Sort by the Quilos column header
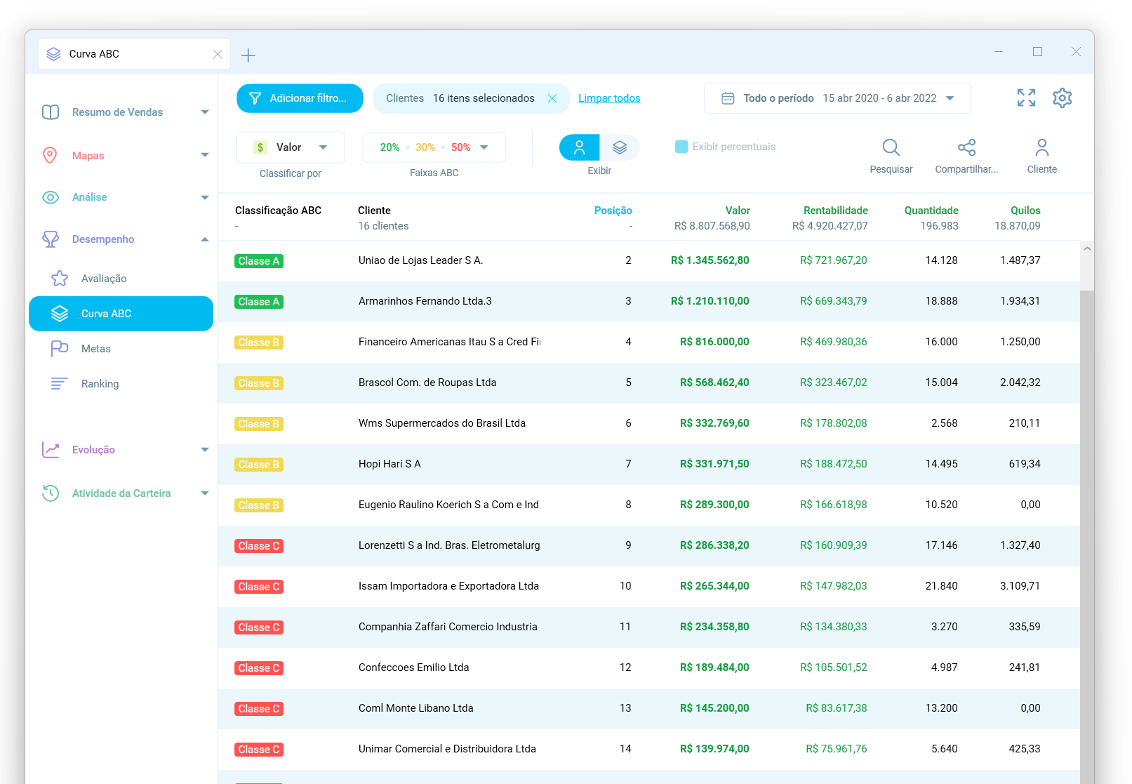Image resolution: width=1132 pixels, height=784 pixels. tap(1025, 211)
